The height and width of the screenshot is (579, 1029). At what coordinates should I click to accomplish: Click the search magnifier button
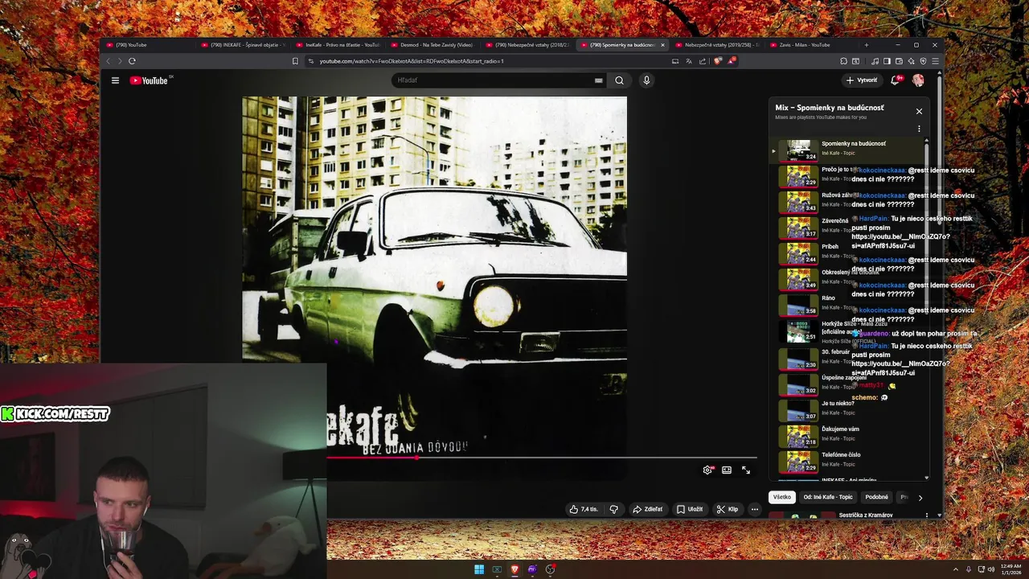(x=619, y=80)
